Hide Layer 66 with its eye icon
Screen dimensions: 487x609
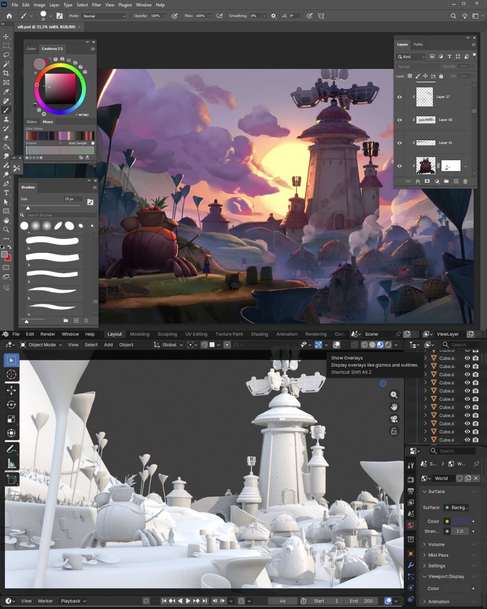(400, 120)
